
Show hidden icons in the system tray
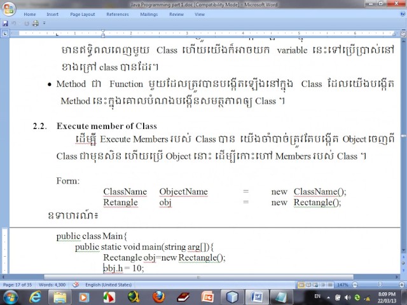click(328, 298)
